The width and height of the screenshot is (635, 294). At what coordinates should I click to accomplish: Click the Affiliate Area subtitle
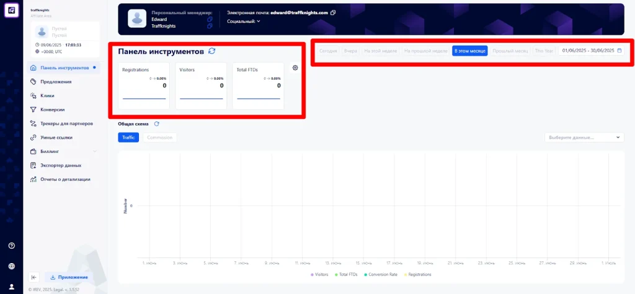(x=41, y=15)
